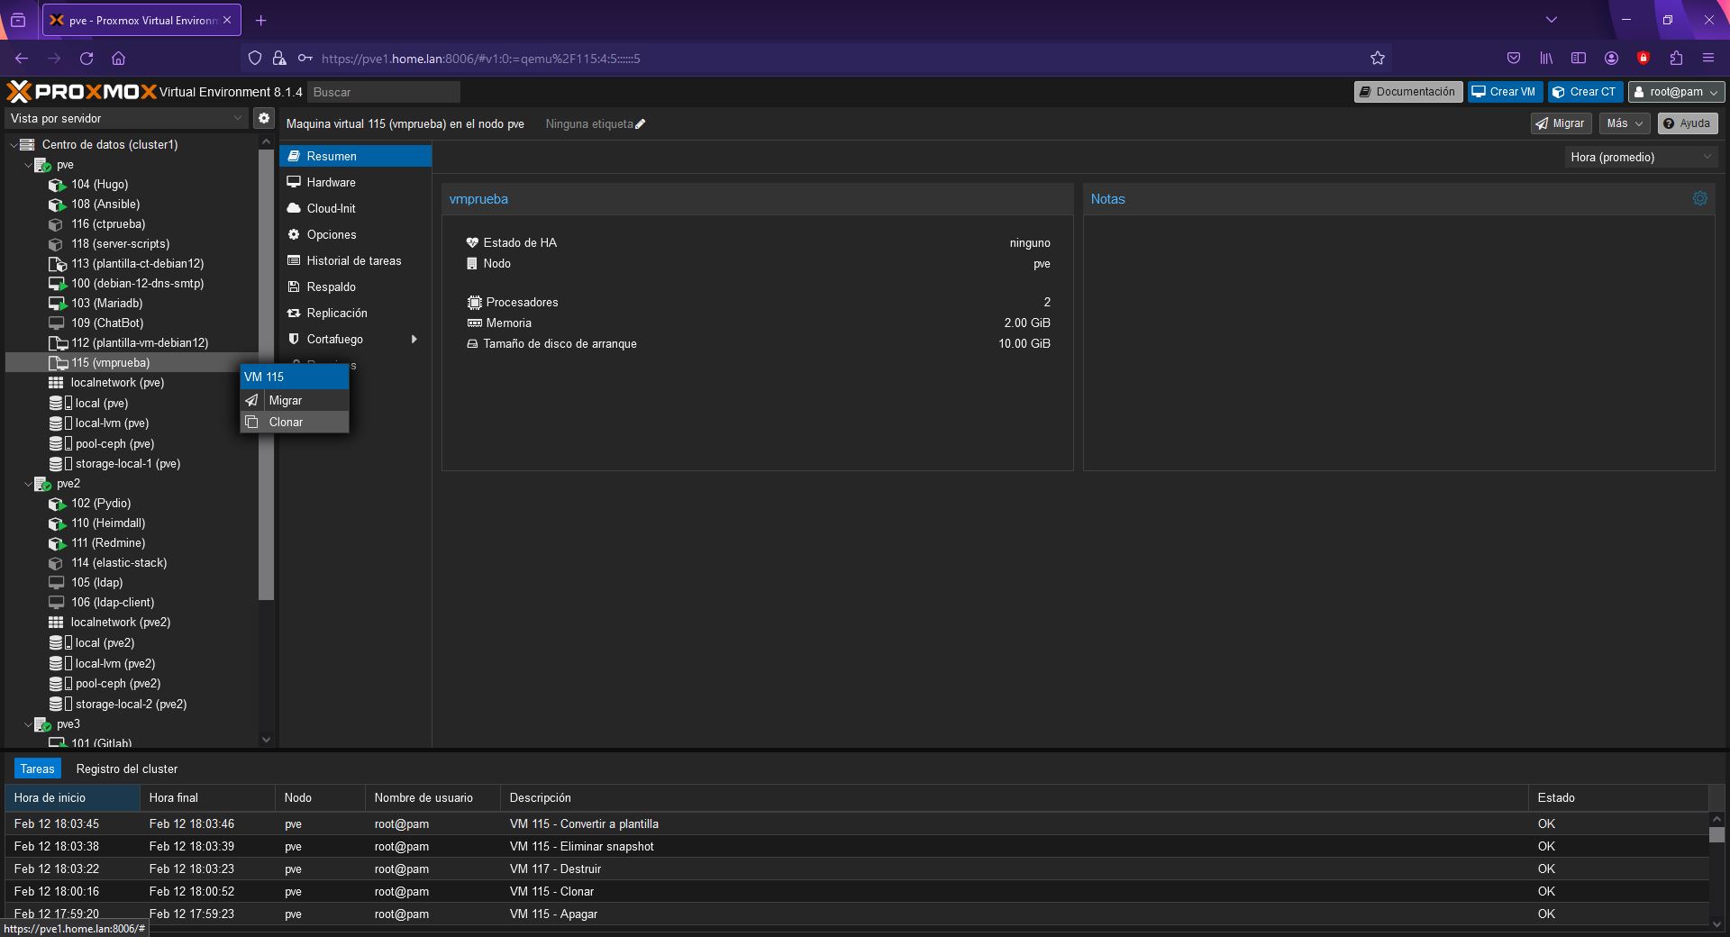This screenshot has width=1730, height=937.
Task: Expand the Cortafuego submenu arrow
Action: (414, 339)
